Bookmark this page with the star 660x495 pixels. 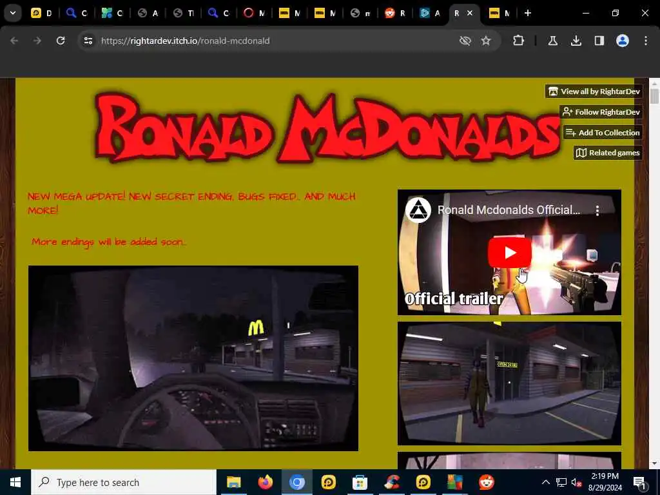click(x=486, y=41)
